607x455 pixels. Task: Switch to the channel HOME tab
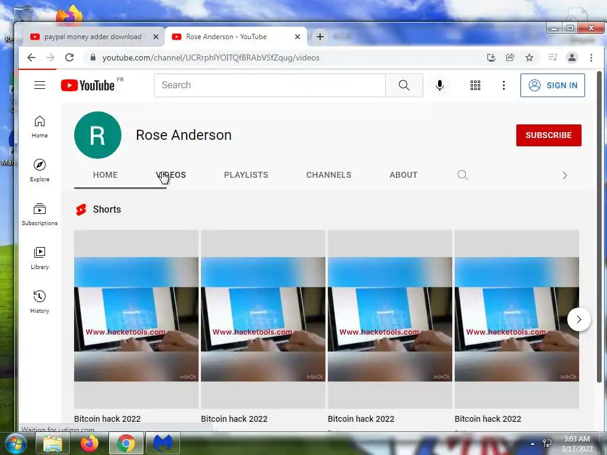(105, 175)
